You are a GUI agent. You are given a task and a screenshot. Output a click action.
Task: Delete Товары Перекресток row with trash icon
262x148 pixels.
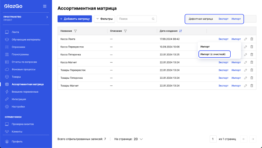pos(252,70)
